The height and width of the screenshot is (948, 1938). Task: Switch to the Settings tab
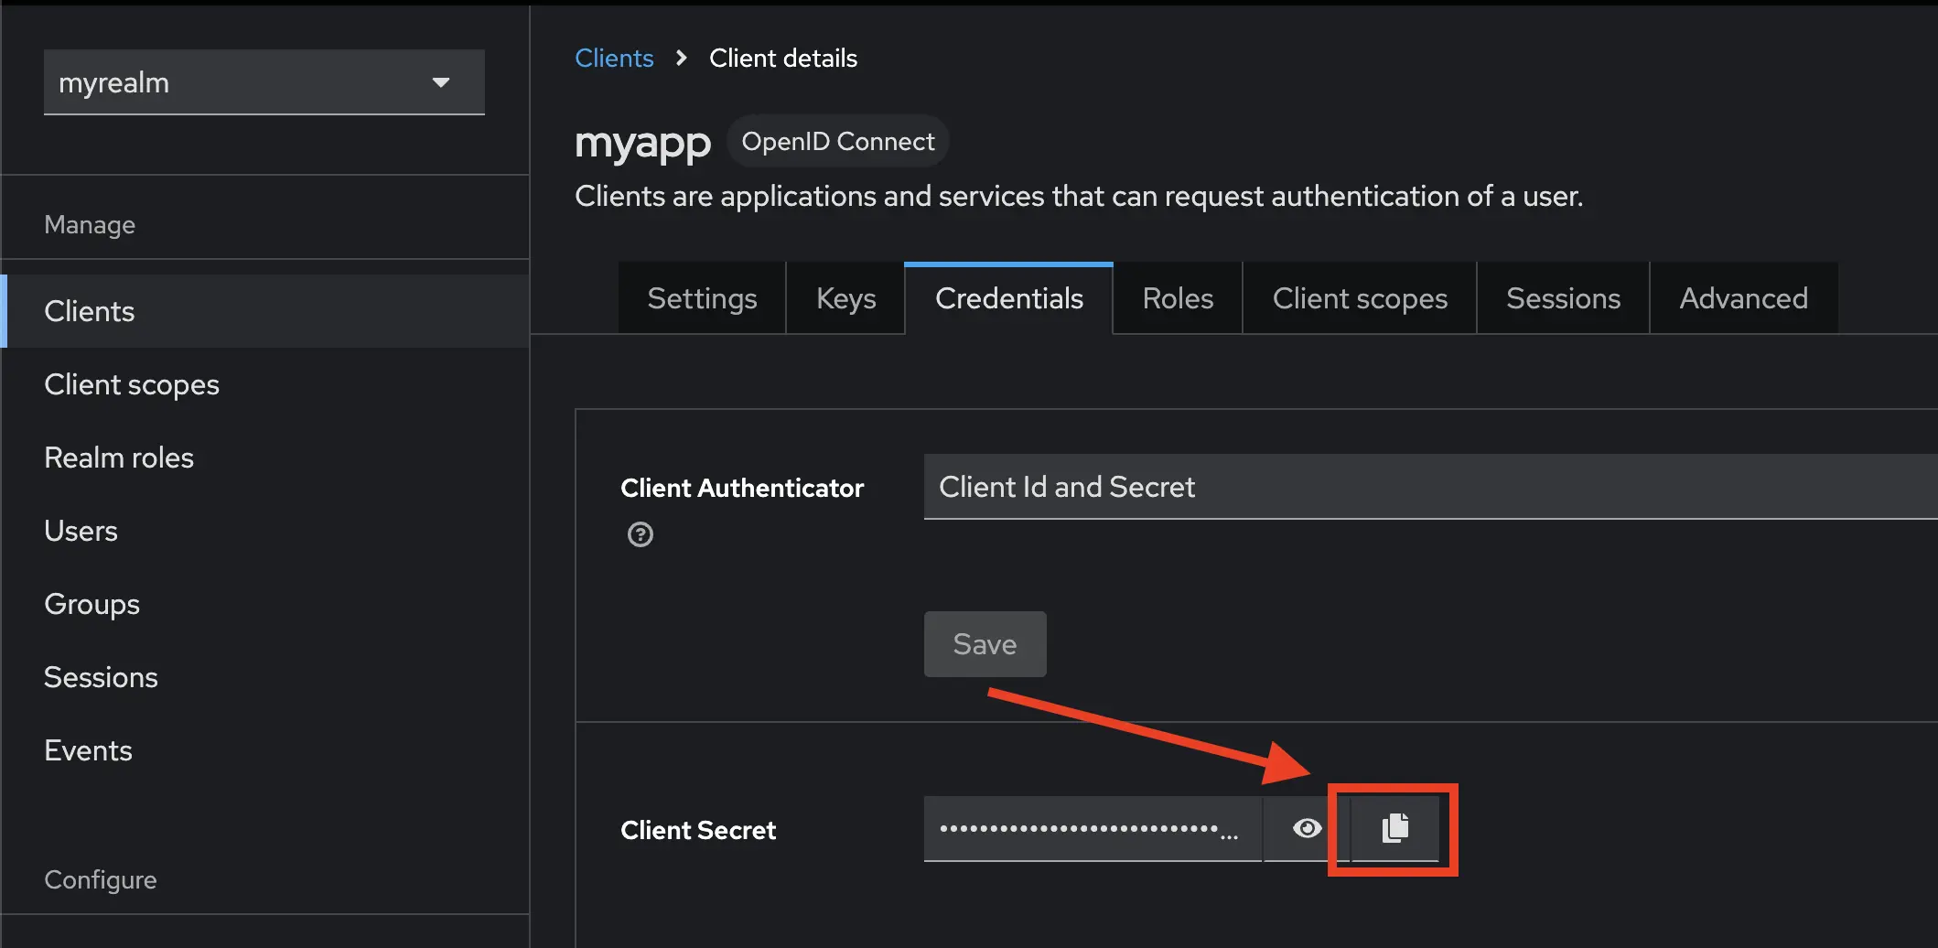coord(701,298)
